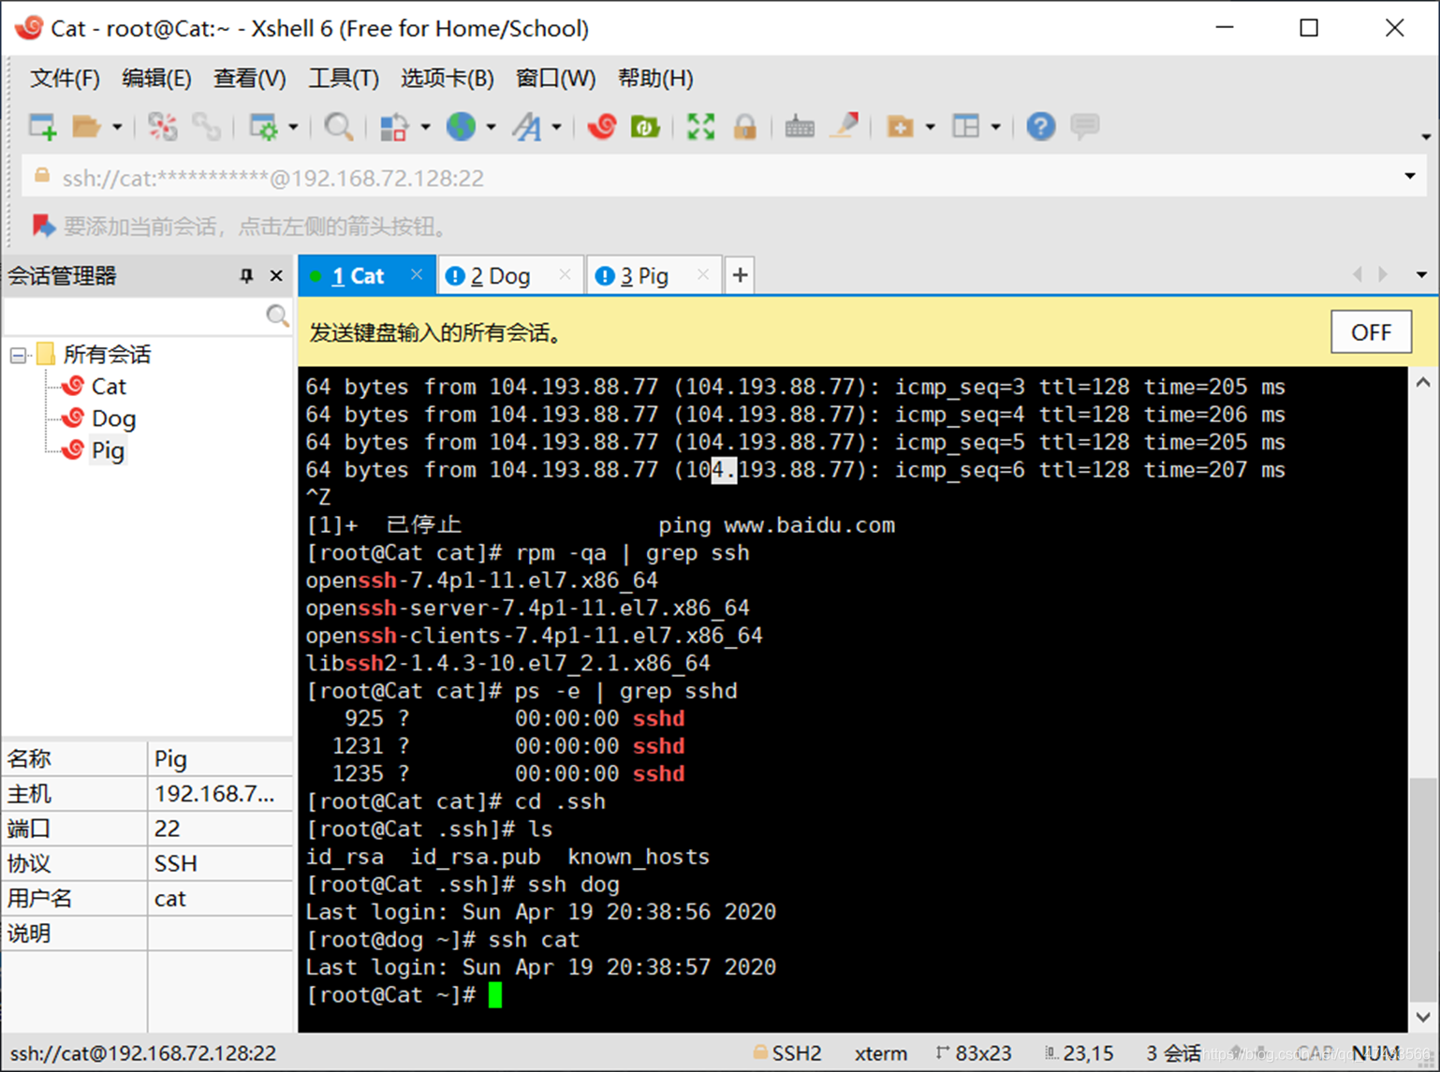
Task: Click the SSH protocol value cell
Action: click(x=220, y=863)
